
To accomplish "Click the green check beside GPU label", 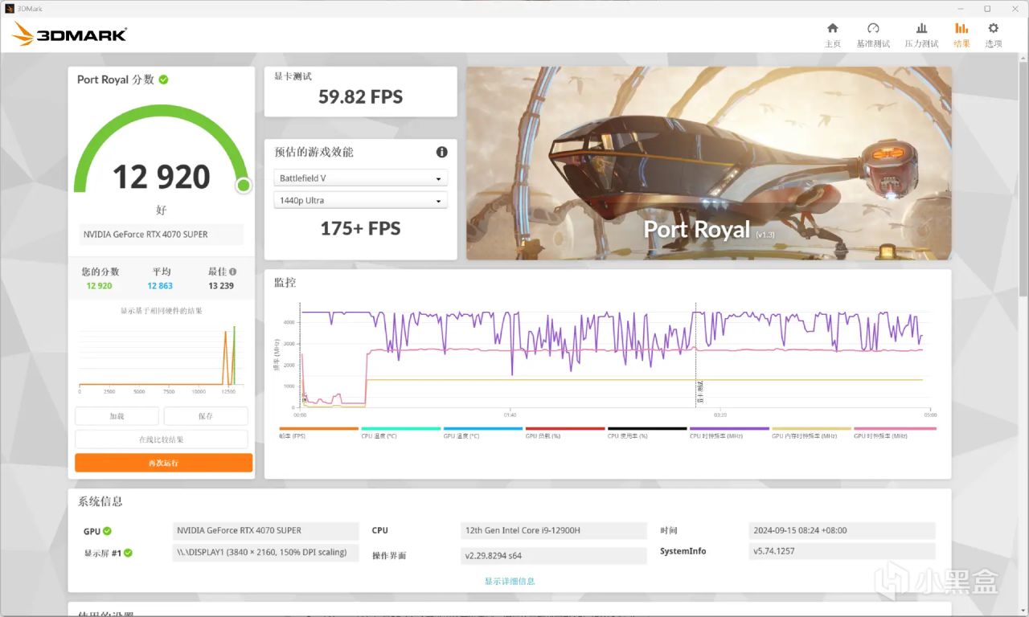I will (108, 531).
